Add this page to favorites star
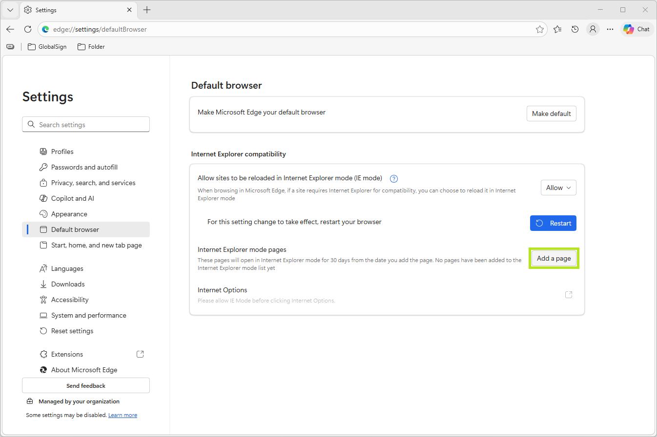Viewport: 657px width, 437px height. pyautogui.click(x=539, y=29)
